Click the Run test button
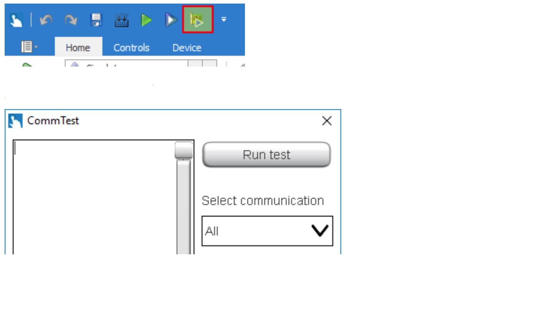Viewport: 550px width, 309px height. pyautogui.click(x=266, y=154)
